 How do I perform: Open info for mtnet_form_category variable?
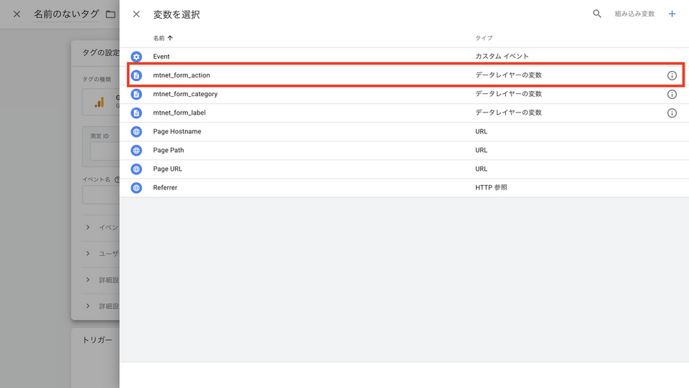[672, 94]
